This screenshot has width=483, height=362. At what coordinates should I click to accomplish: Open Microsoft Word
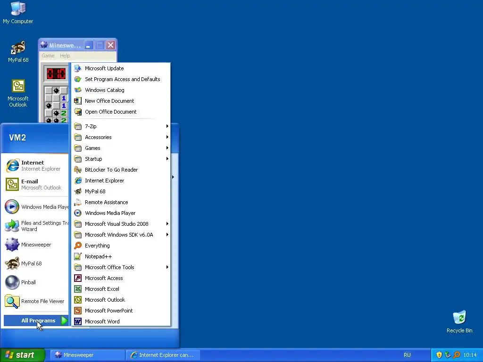121,321
